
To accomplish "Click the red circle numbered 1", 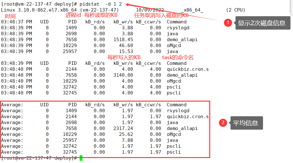I will [x=228, y=23].
